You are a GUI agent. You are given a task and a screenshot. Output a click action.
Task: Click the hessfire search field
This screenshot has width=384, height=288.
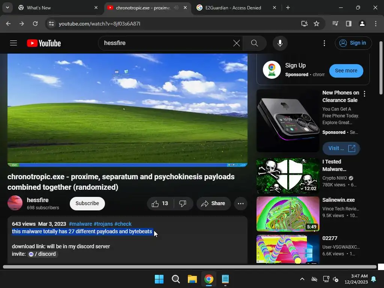tap(166, 43)
